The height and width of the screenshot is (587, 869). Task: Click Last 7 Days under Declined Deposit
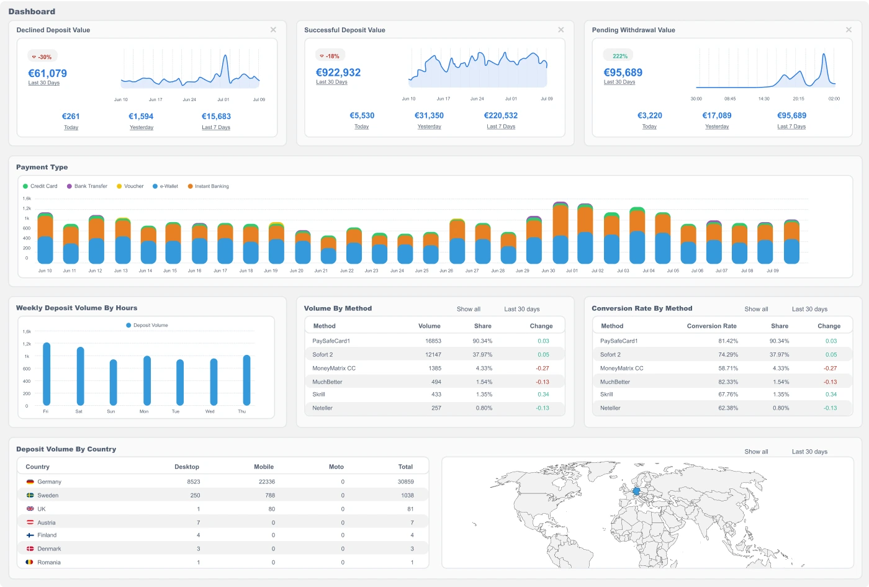(x=216, y=127)
